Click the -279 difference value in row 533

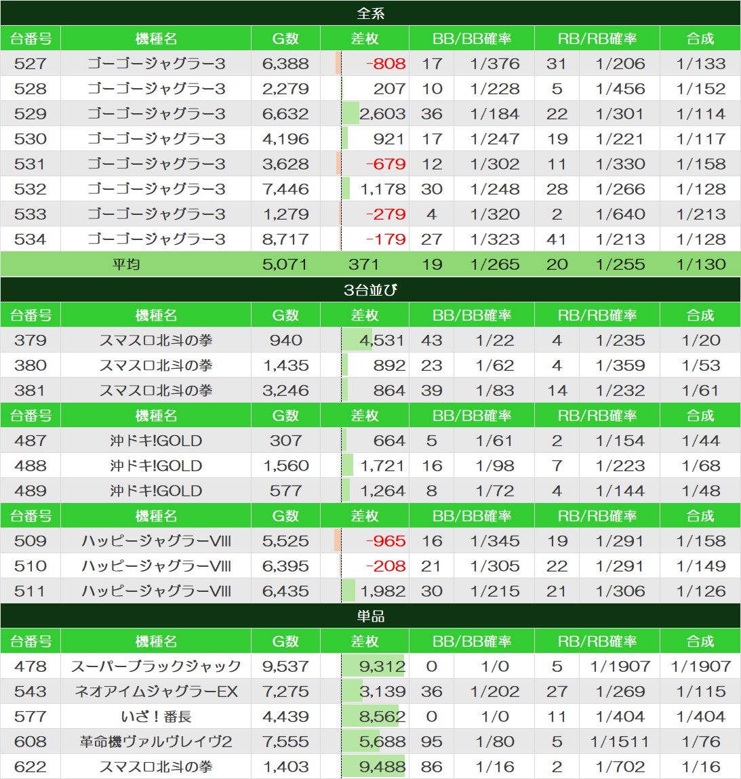click(x=385, y=214)
